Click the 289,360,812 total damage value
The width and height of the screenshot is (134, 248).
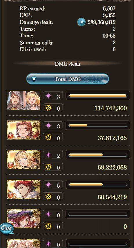click(x=102, y=22)
